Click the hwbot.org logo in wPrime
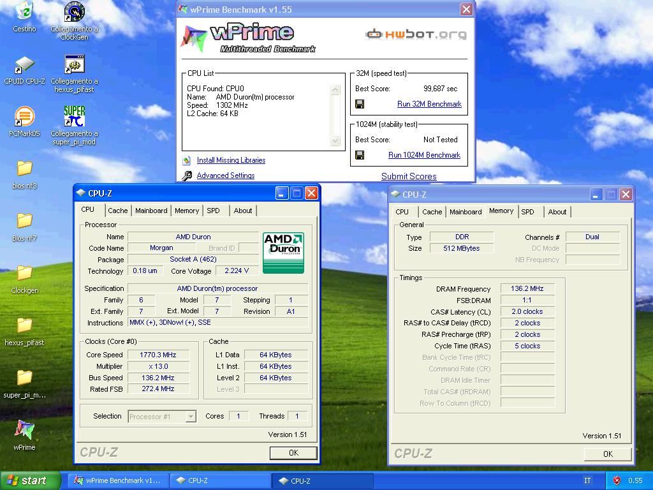This screenshot has width=653, height=490. tap(416, 34)
